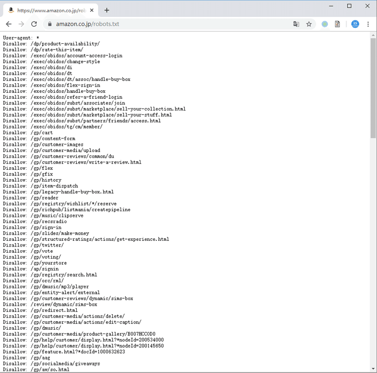Open Chrome's three-dot menu
The height and width of the screenshot is (373, 377).
[x=368, y=24]
